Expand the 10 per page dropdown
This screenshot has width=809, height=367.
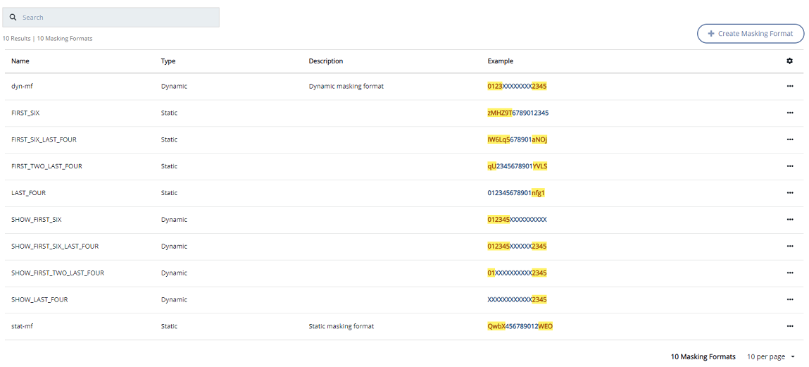click(771, 357)
